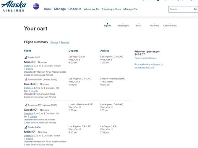This screenshot has height=148, width=198.
Task: Open Details link for Alaska 2017
Action: pos(30,69)
